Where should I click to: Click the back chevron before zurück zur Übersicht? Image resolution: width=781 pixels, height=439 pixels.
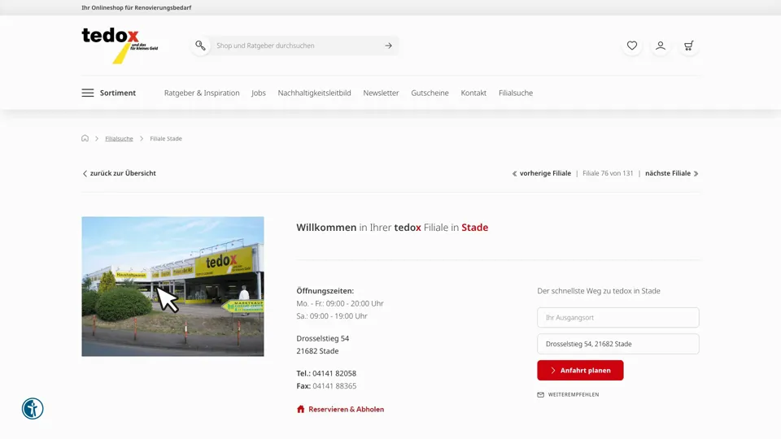[x=85, y=174]
